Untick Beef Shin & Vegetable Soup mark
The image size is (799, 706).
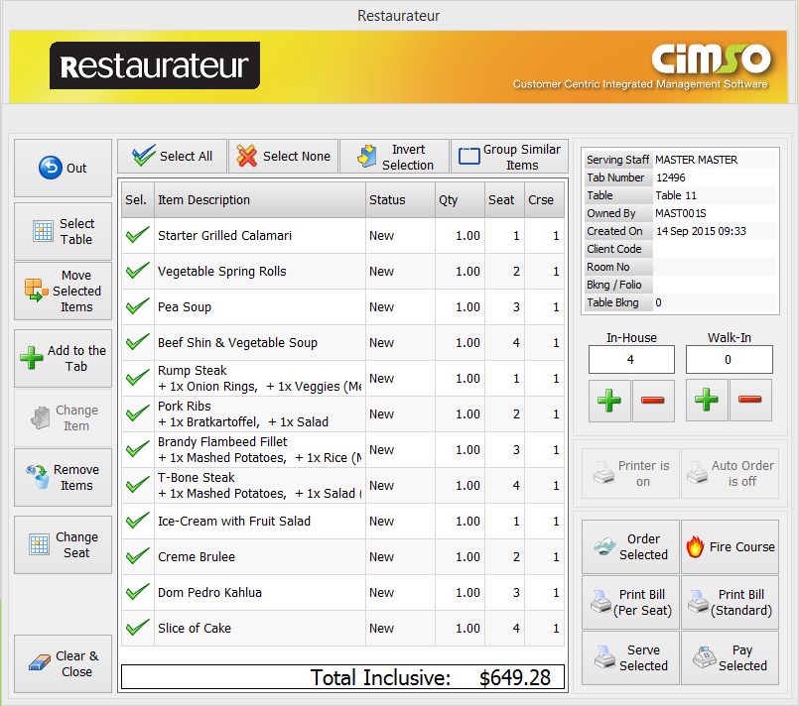(x=138, y=342)
